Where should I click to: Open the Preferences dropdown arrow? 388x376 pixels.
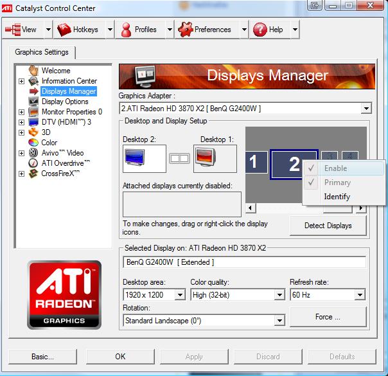244,30
